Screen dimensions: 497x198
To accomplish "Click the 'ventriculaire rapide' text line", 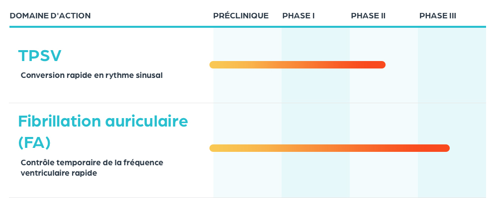I will click(59, 173).
